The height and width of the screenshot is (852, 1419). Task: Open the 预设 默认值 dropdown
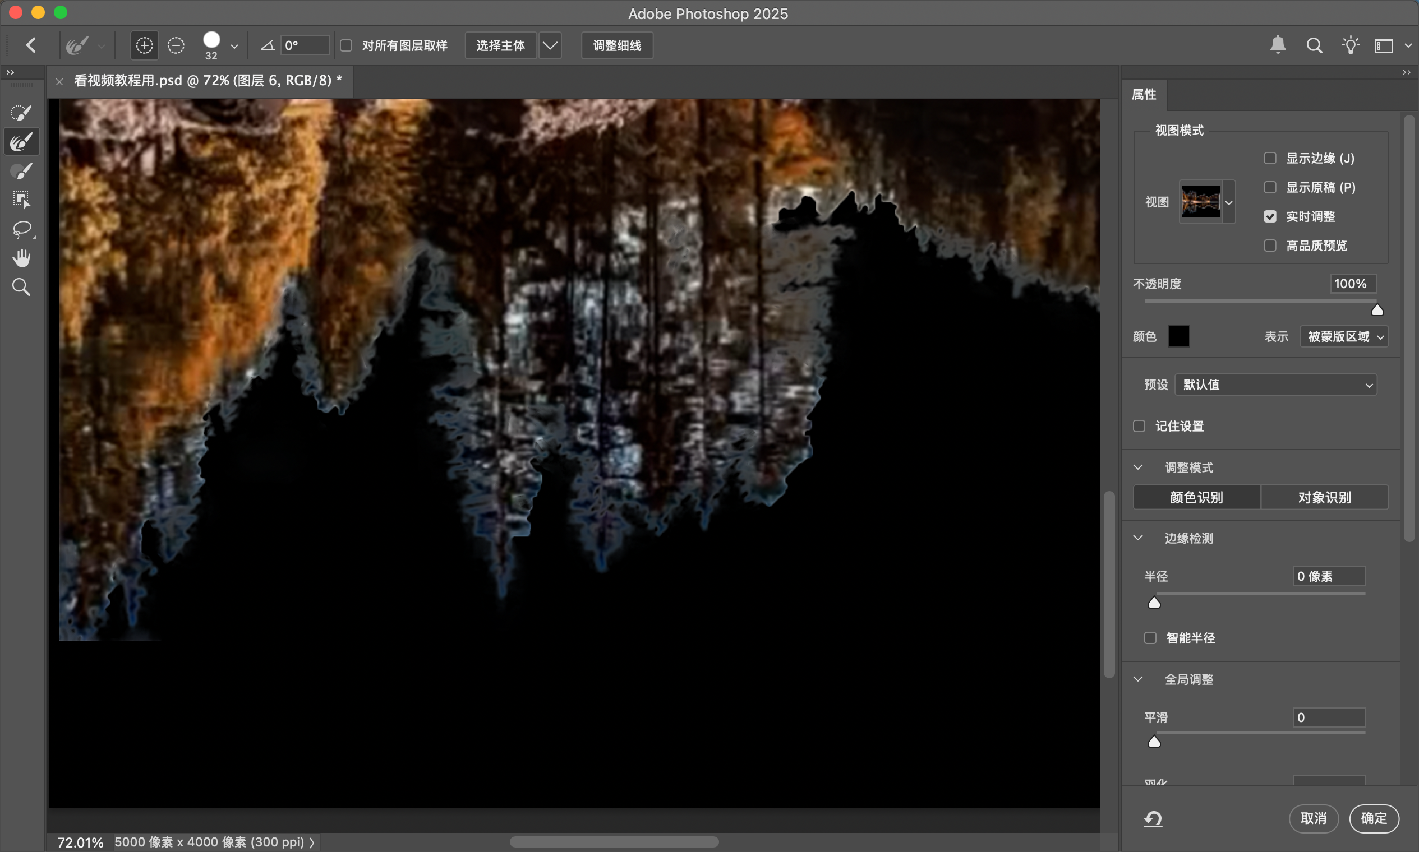tap(1275, 385)
